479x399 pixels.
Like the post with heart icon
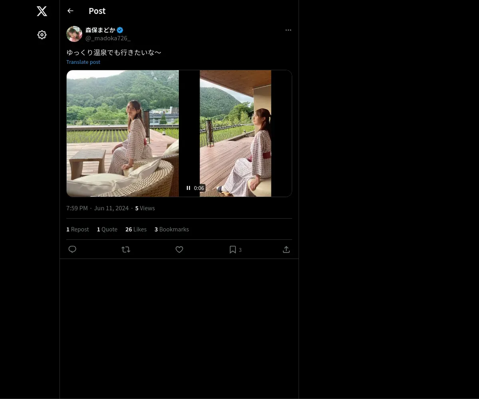[x=179, y=249]
